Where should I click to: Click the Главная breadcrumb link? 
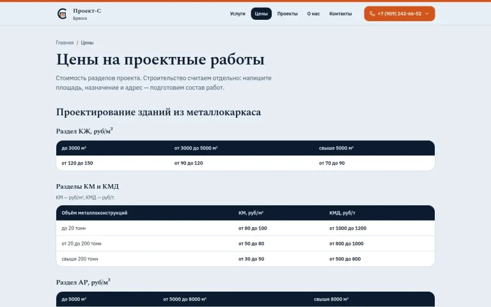(65, 43)
